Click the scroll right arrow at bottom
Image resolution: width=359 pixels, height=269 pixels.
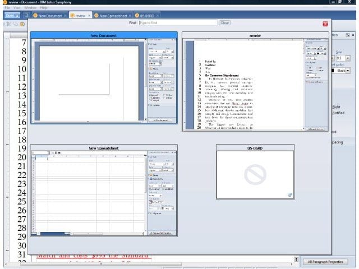tap(292, 264)
